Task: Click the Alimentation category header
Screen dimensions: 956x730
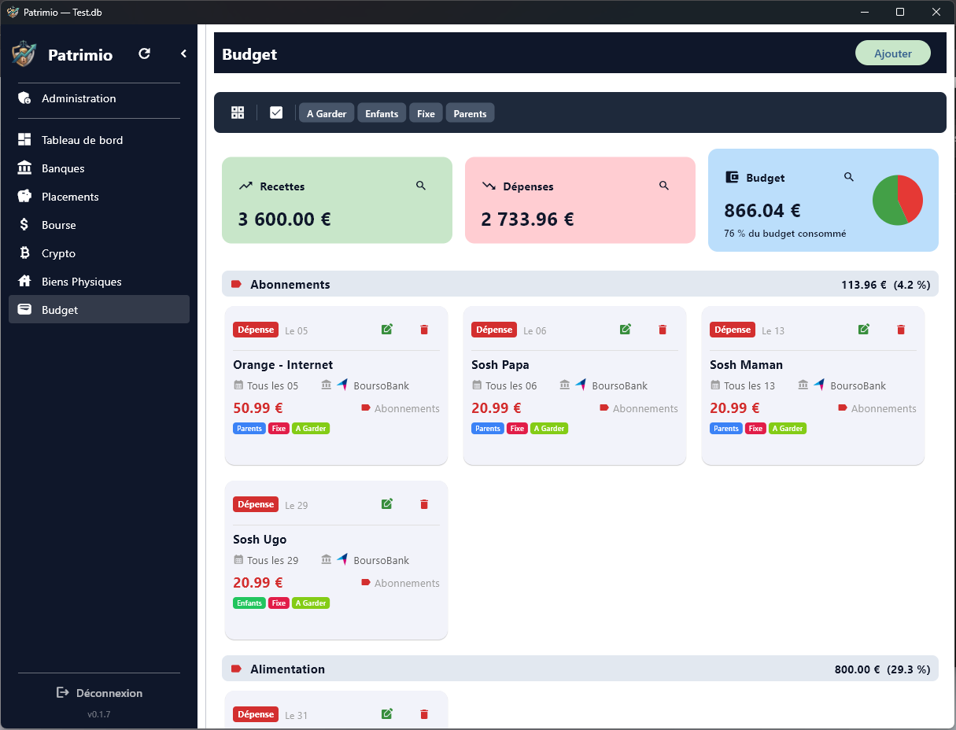Action: pos(580,669)
